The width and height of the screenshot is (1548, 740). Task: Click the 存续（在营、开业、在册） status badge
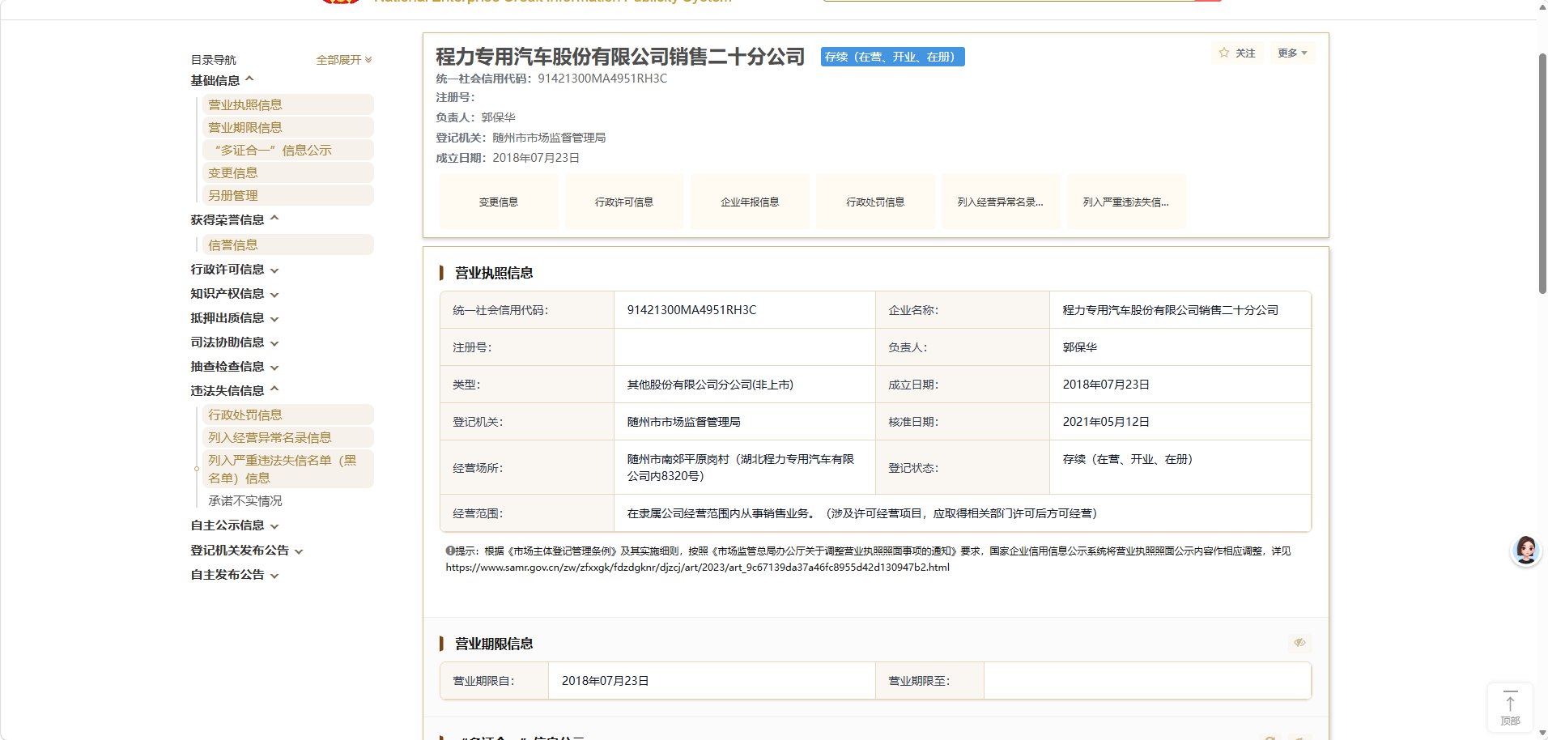892,57
